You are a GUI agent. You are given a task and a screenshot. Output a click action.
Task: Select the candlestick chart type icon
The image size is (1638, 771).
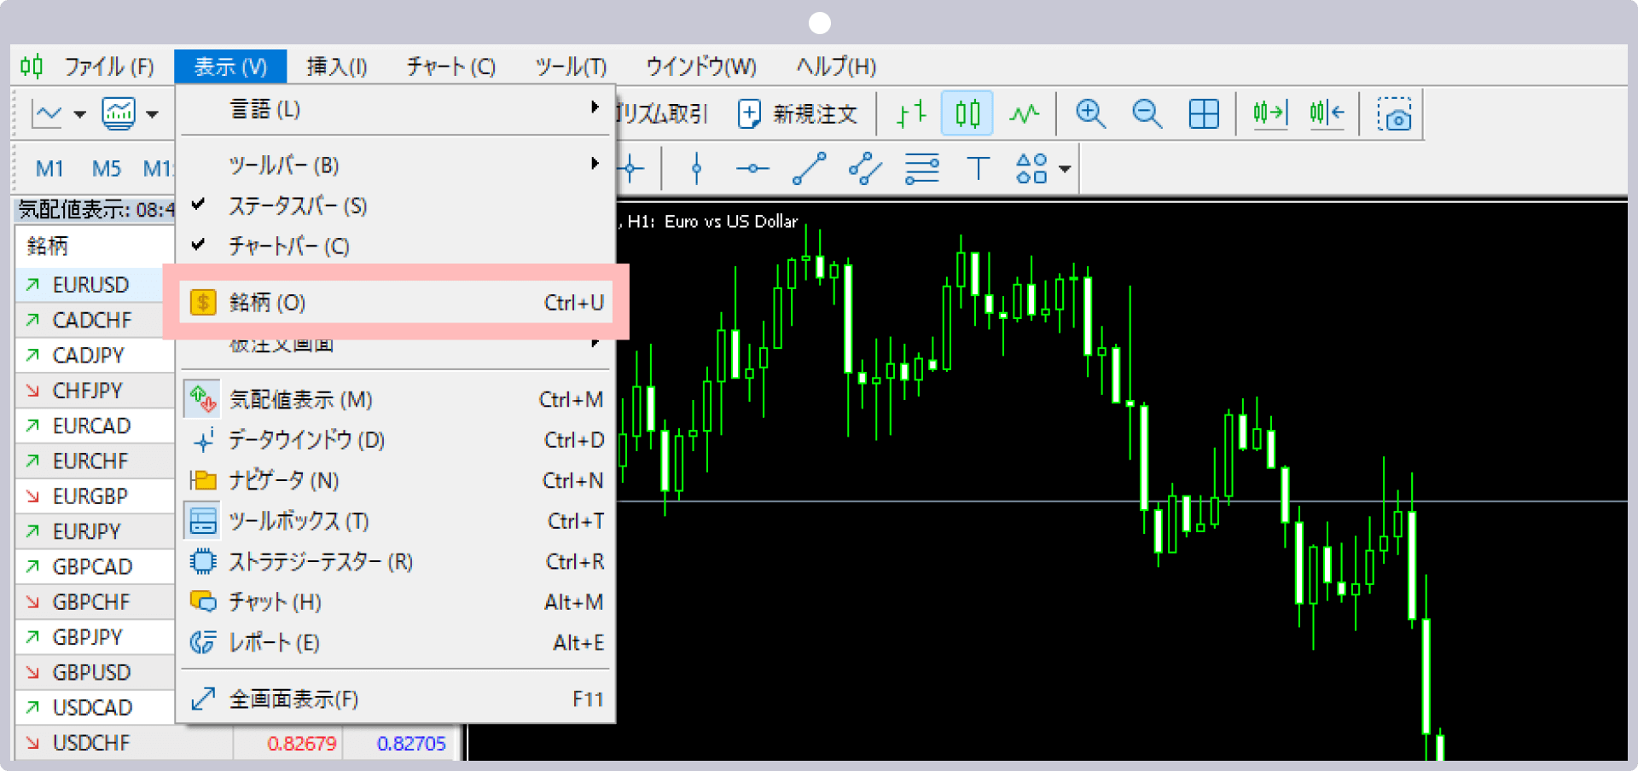pyautogui.click(x=967, y=113)
